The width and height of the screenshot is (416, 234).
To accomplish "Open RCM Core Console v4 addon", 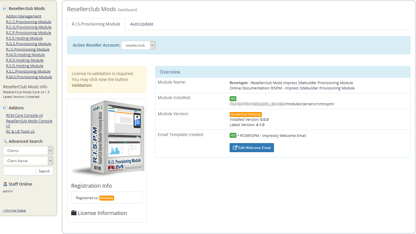I will coord(24,115).
